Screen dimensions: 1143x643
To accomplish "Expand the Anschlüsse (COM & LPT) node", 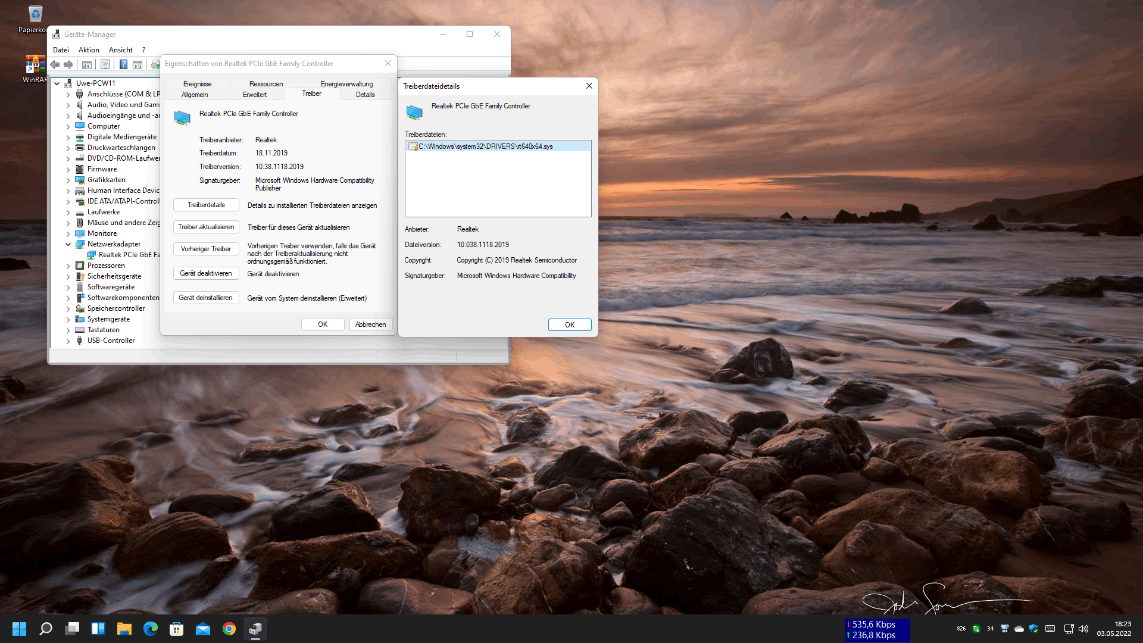I will (x=68, y=94).
